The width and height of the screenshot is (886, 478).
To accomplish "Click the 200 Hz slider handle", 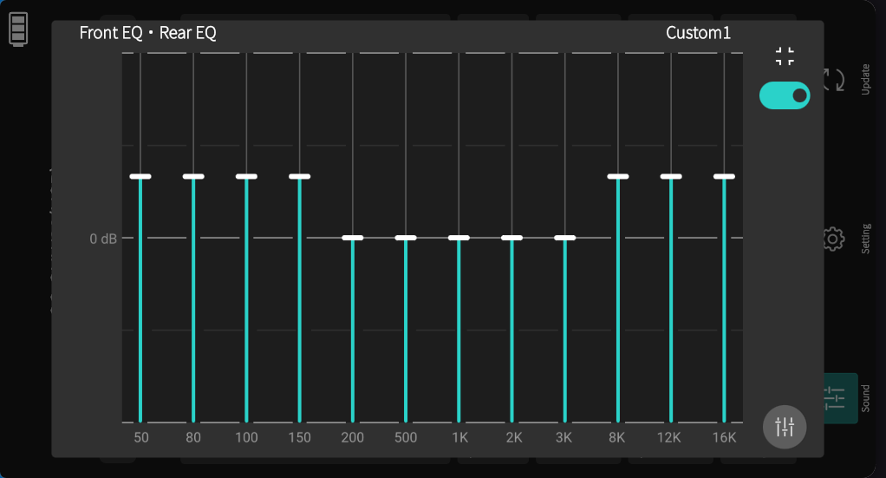I will [353, 238].
